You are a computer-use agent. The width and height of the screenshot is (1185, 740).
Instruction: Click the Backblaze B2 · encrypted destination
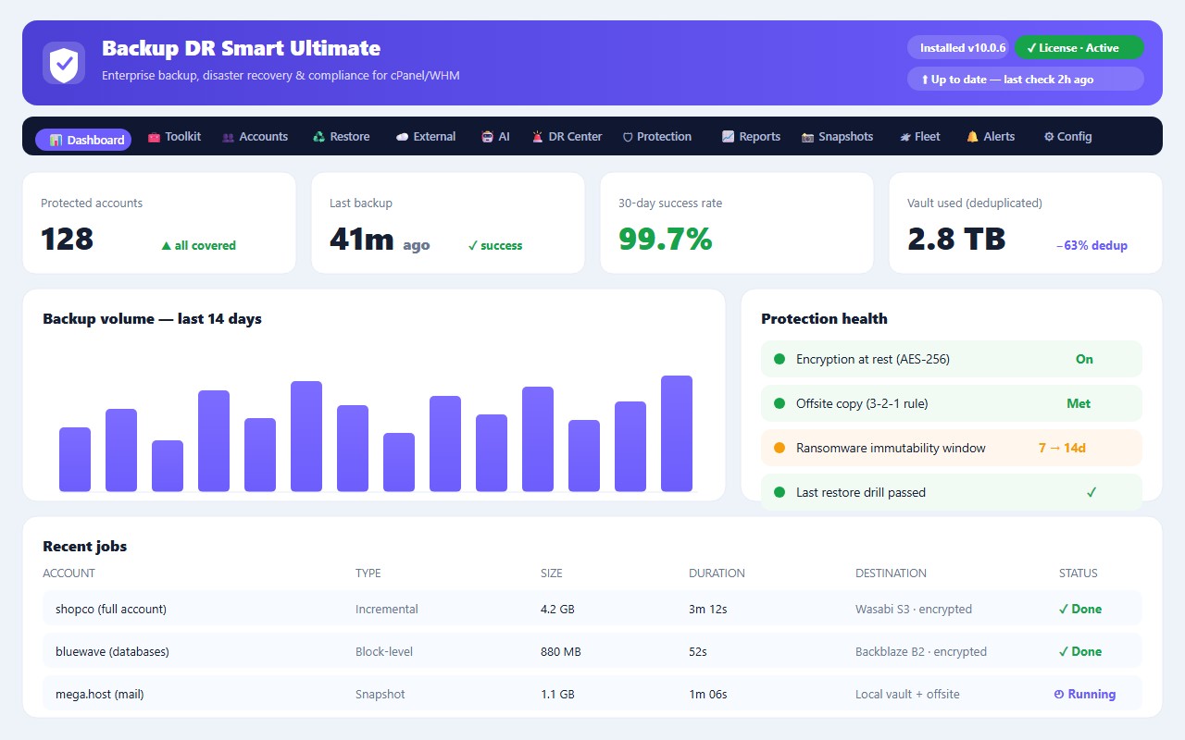point(921,651)
